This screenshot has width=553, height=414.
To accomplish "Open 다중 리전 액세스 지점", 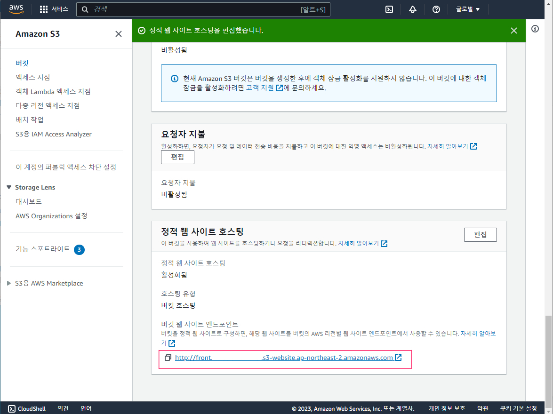I will pyautogui.click(x=48, y=105).
